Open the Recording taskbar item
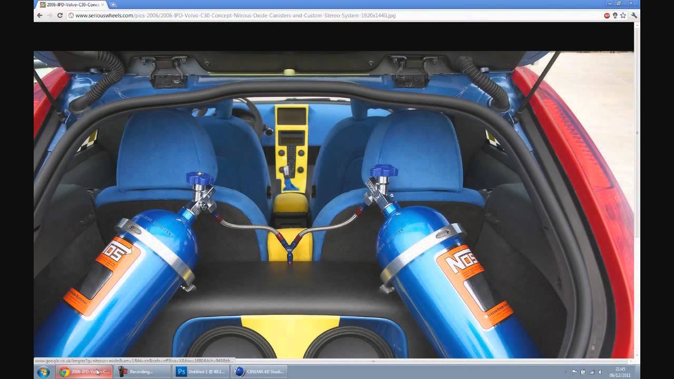The width and height of the screenshot is (674, 379). 143,372
